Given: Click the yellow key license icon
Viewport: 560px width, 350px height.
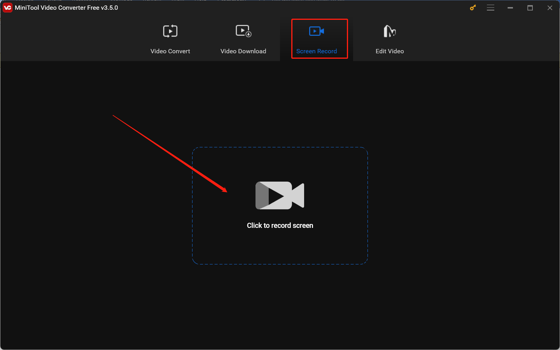Looking at the screenshot, I should 472,7.
